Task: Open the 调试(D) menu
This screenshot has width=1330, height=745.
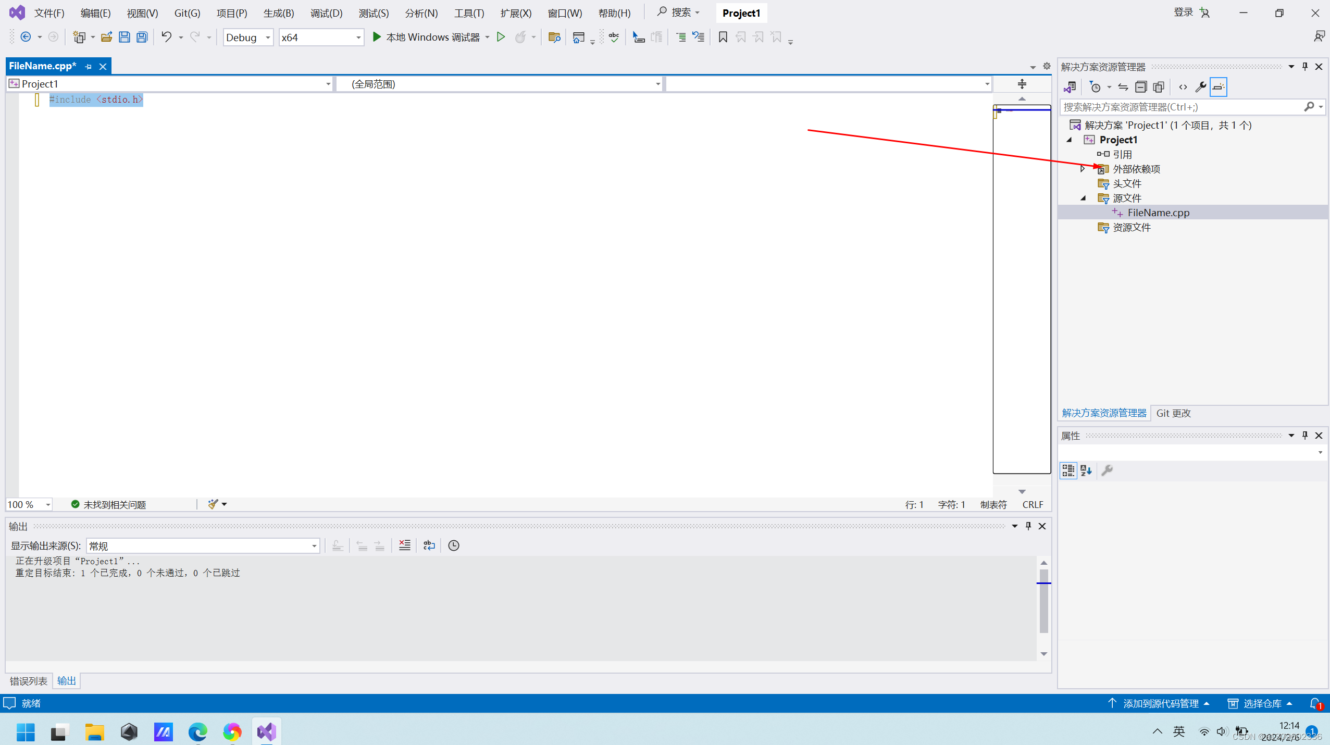Action: click(x=326, y=13)
